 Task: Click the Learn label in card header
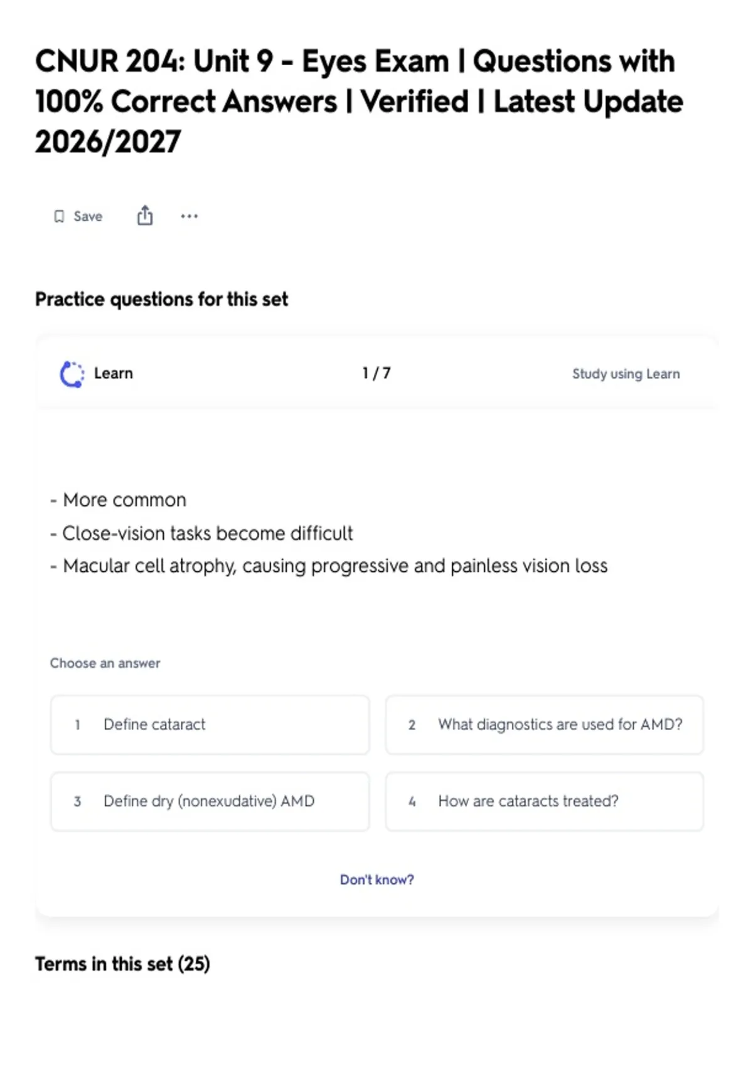pos(114,374)
